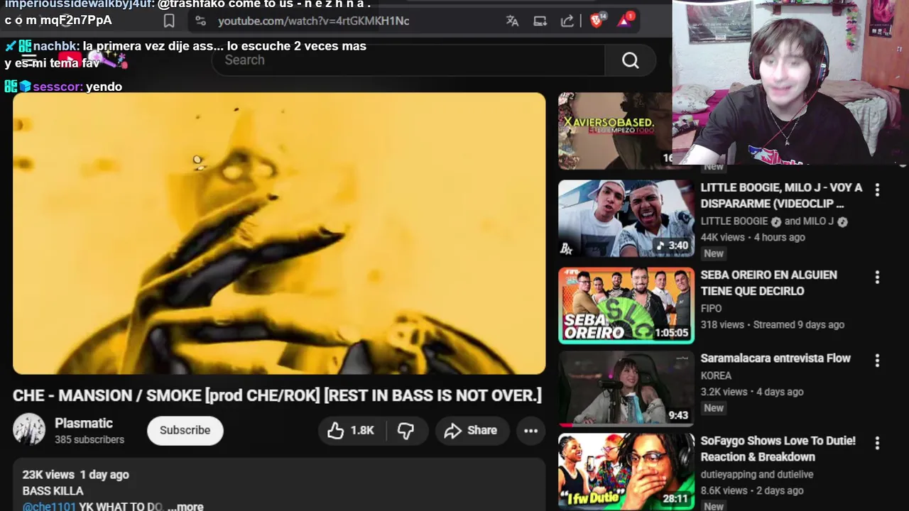Click the translate page icon
This screenshot has width=909, height=511.
point(512,21)
